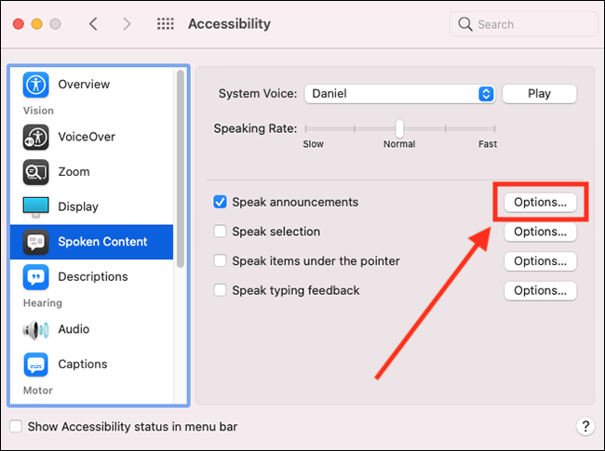
Task: Open the Descriptions speech bubble icon
Action: coord(36,277)
